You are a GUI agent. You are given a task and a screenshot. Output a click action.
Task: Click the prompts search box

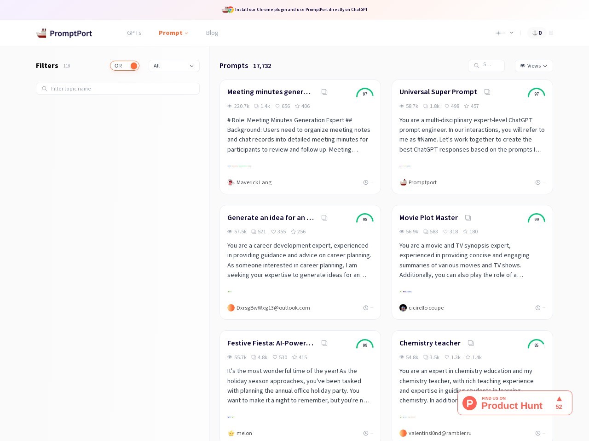click(487, 66)
